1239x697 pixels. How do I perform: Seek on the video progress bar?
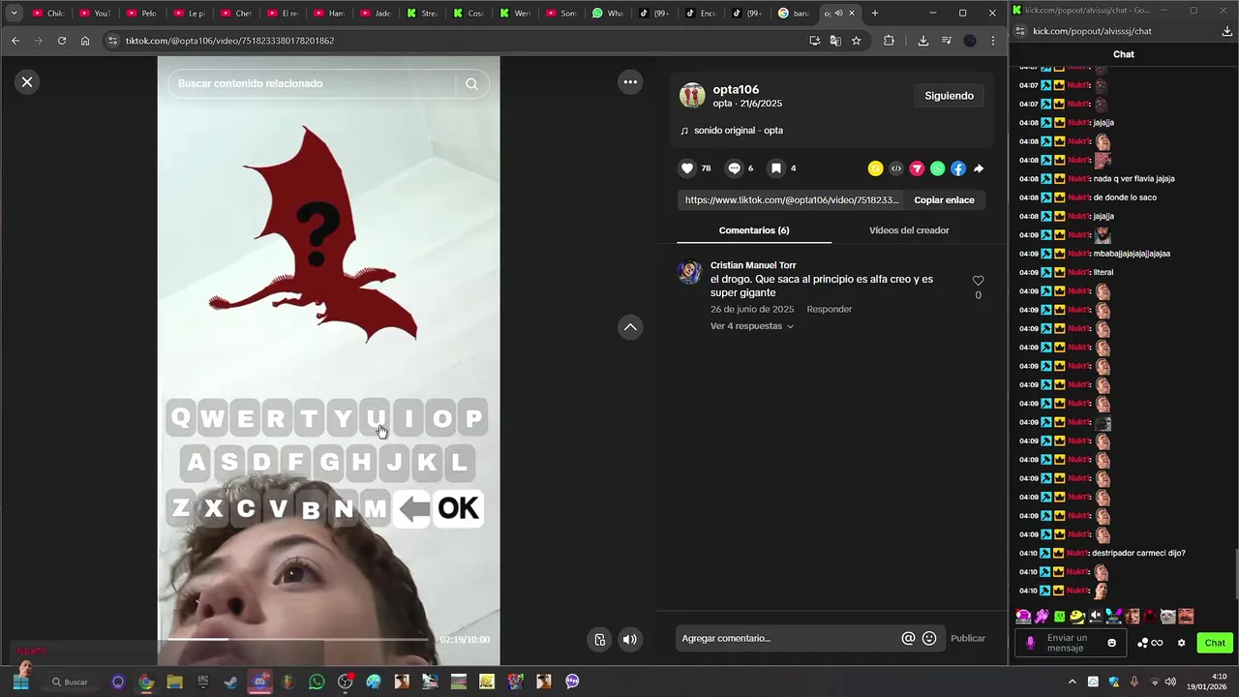[297, 639]
